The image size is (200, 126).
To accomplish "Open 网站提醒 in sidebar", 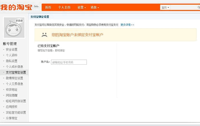I will point(11,95).
